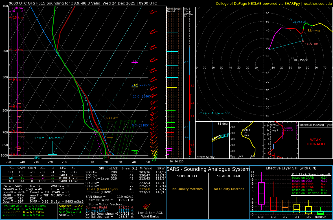Select the highlighted ML parcel row
This screenshot has width=333, height=220.
[43, 178]
